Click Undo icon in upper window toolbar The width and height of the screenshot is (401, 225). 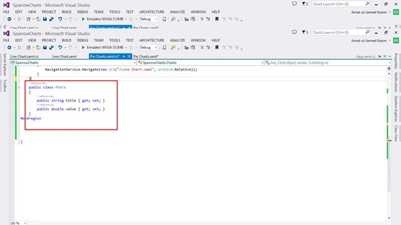tap(60, 19)
